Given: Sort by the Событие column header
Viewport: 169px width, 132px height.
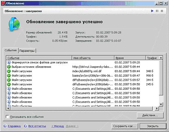Looking at the screenshot, I should (x=39, y=58).
